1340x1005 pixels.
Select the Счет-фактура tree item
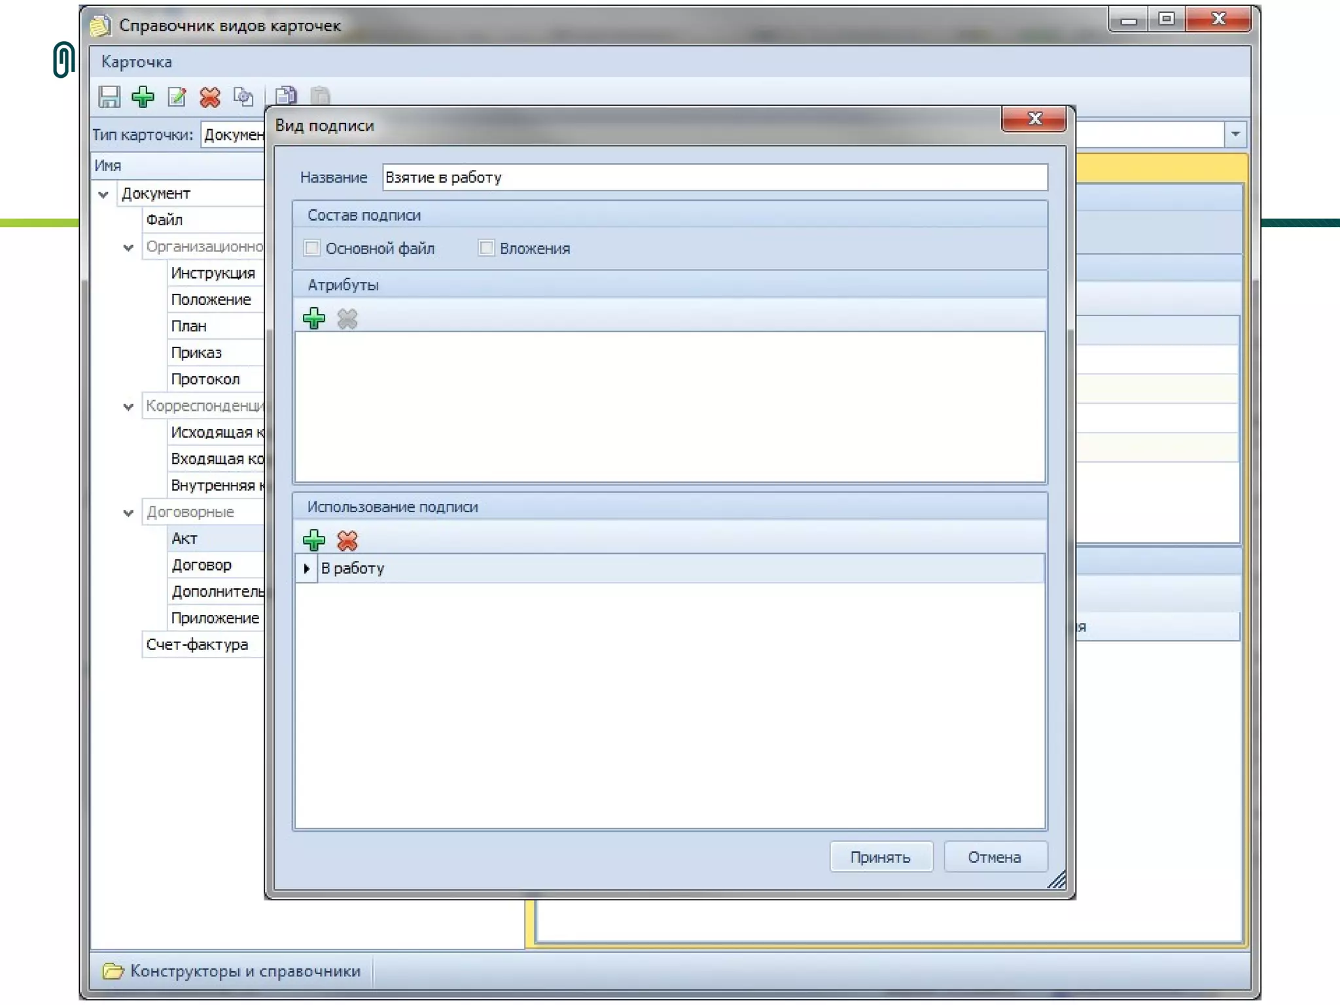(197, 644)
